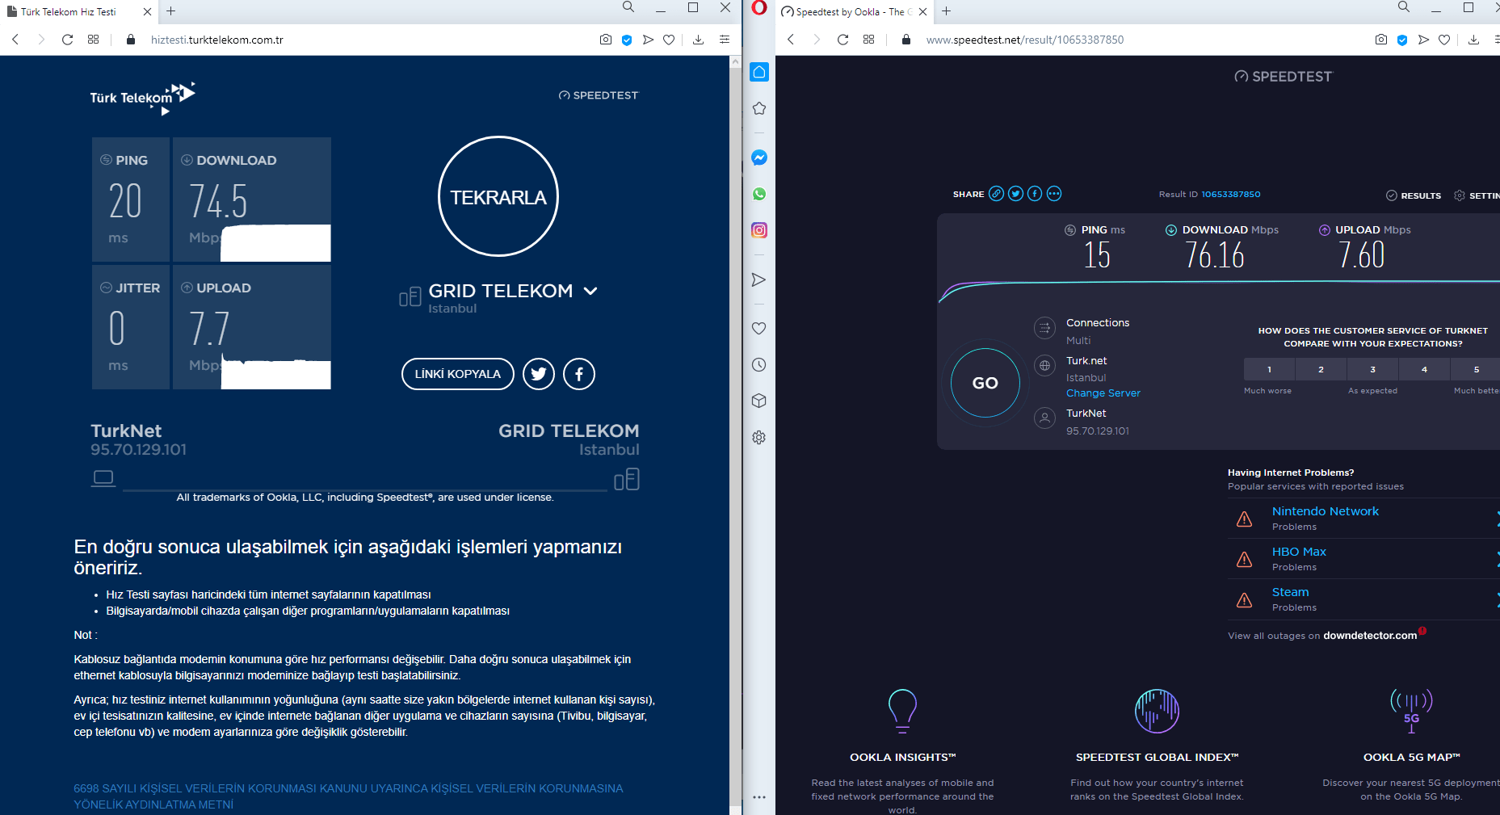Open History clock in Opera sidebar
1500x815 pixels.
coord(759,364)
